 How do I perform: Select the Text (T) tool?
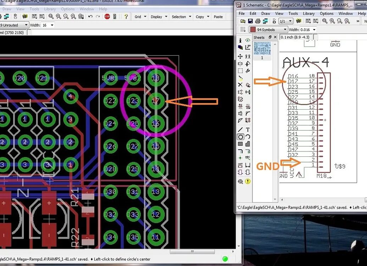248,129
